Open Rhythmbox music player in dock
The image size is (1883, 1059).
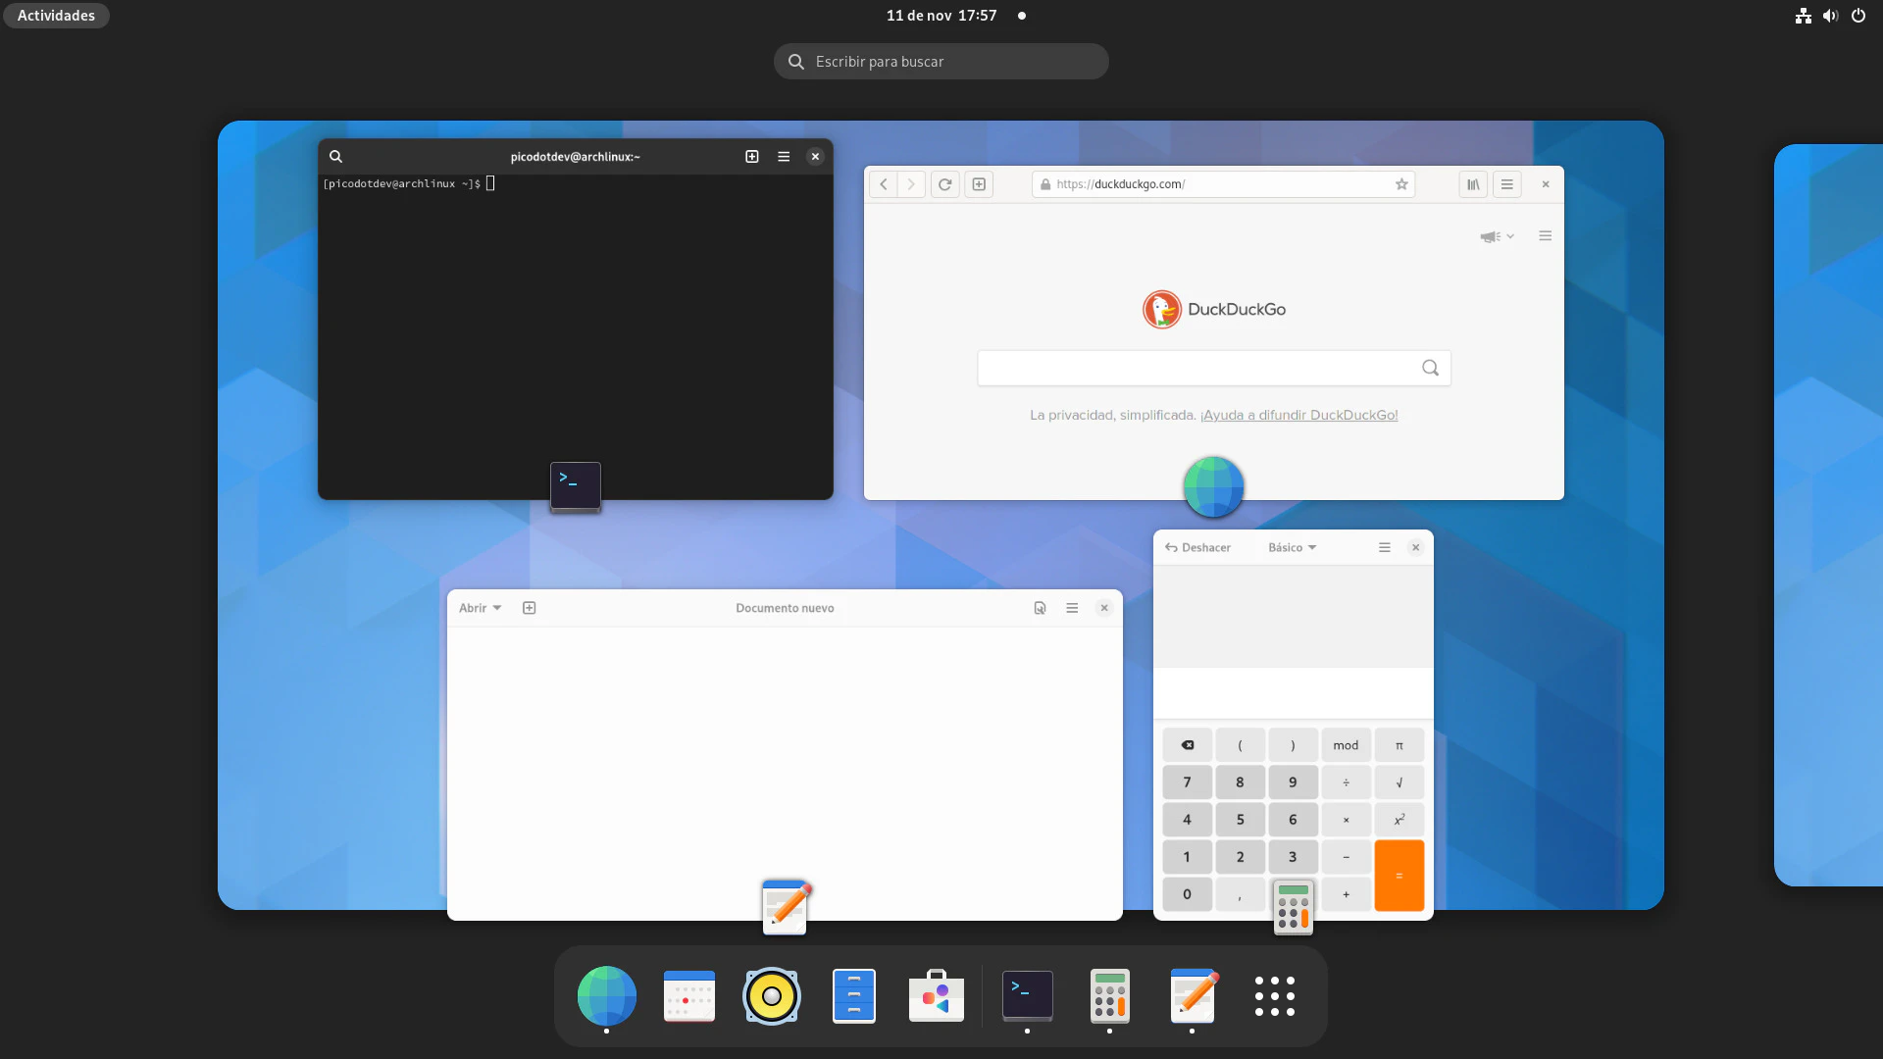click(772, 996)
